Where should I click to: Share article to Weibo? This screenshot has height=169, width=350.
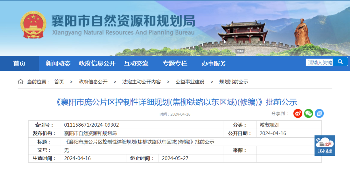point(298,113)
